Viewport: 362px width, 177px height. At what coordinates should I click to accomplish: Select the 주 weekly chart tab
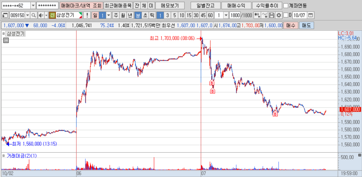(116, 15)
